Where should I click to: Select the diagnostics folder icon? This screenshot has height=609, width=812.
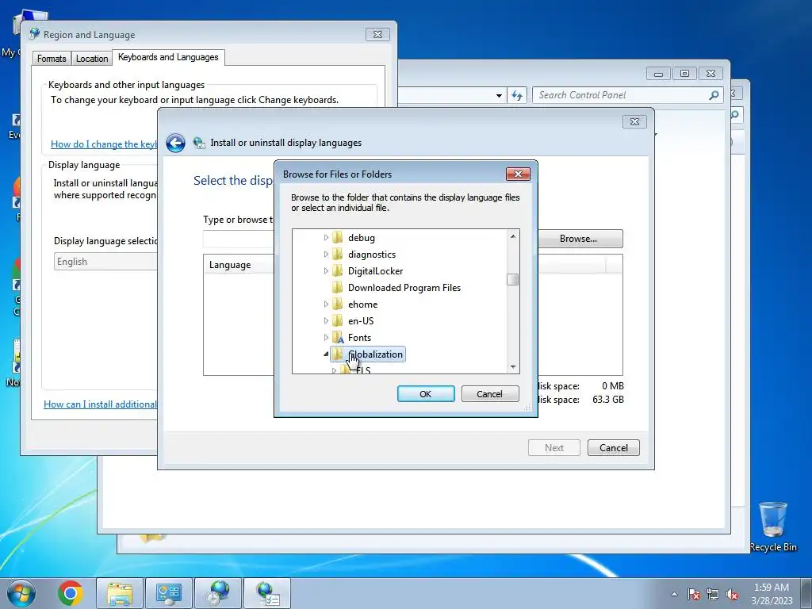(338, 255)
